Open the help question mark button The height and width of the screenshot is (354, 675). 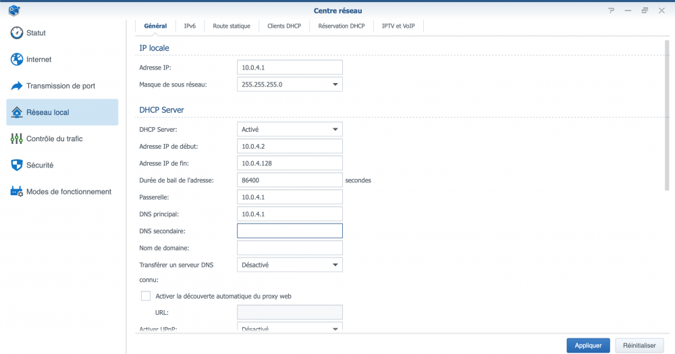(611, 11)
